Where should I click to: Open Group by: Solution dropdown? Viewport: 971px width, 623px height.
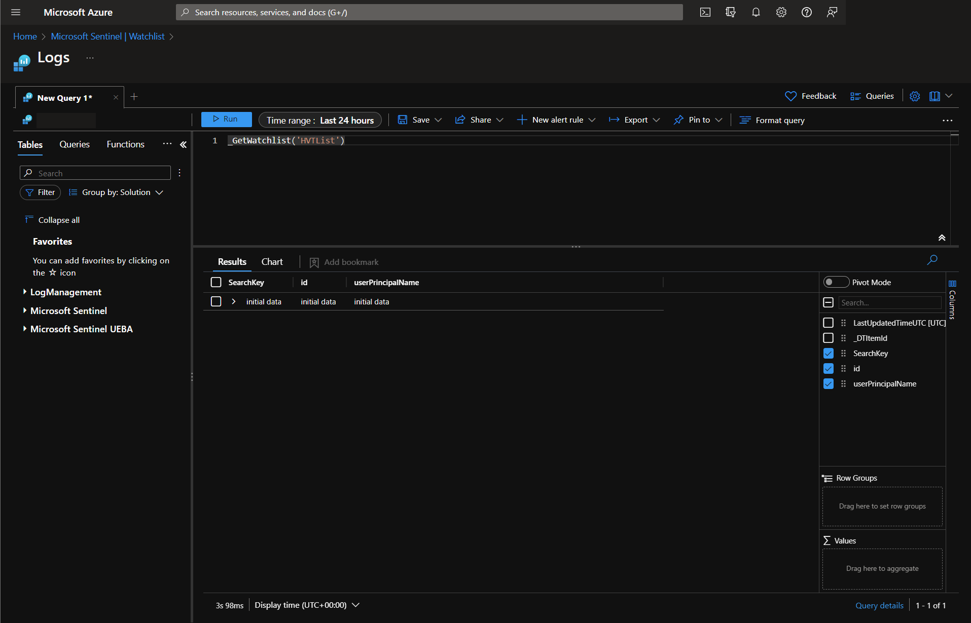coord(116,192)
